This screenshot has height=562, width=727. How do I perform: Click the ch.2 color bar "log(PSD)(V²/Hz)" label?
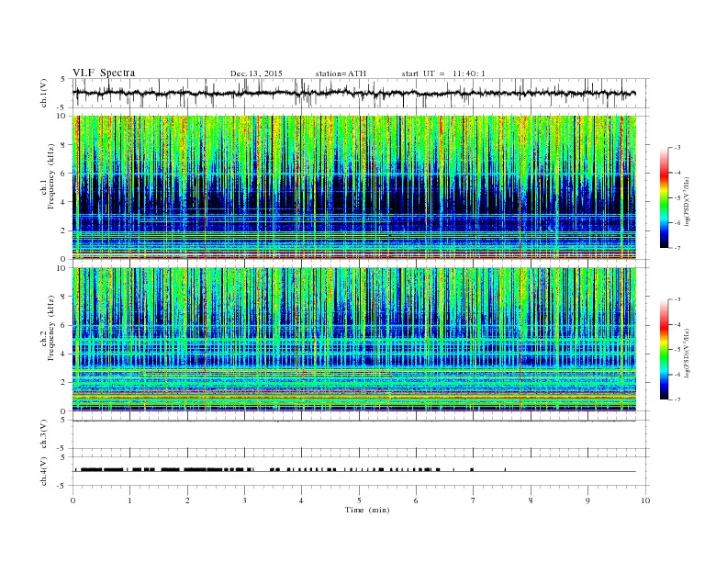click(687, 353)
